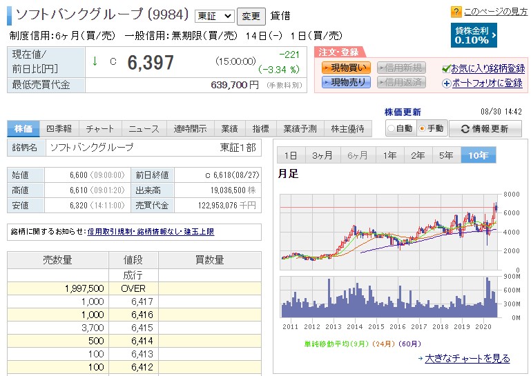Select 6ヶ月 chart range tab
The width and height of the screenshot is (531, 376).
358,155
